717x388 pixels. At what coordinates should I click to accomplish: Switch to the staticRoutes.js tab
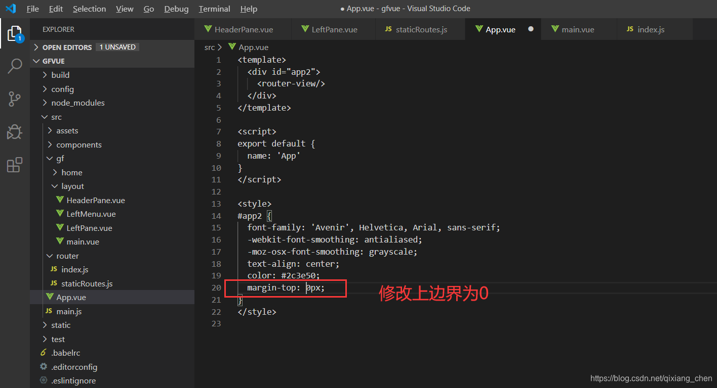(420, 29)
